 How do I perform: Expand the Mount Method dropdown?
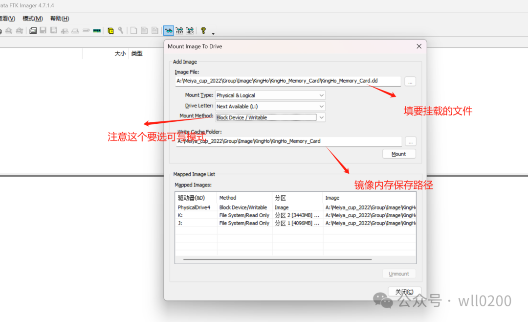pyautogui.click(x=270, y=117)
